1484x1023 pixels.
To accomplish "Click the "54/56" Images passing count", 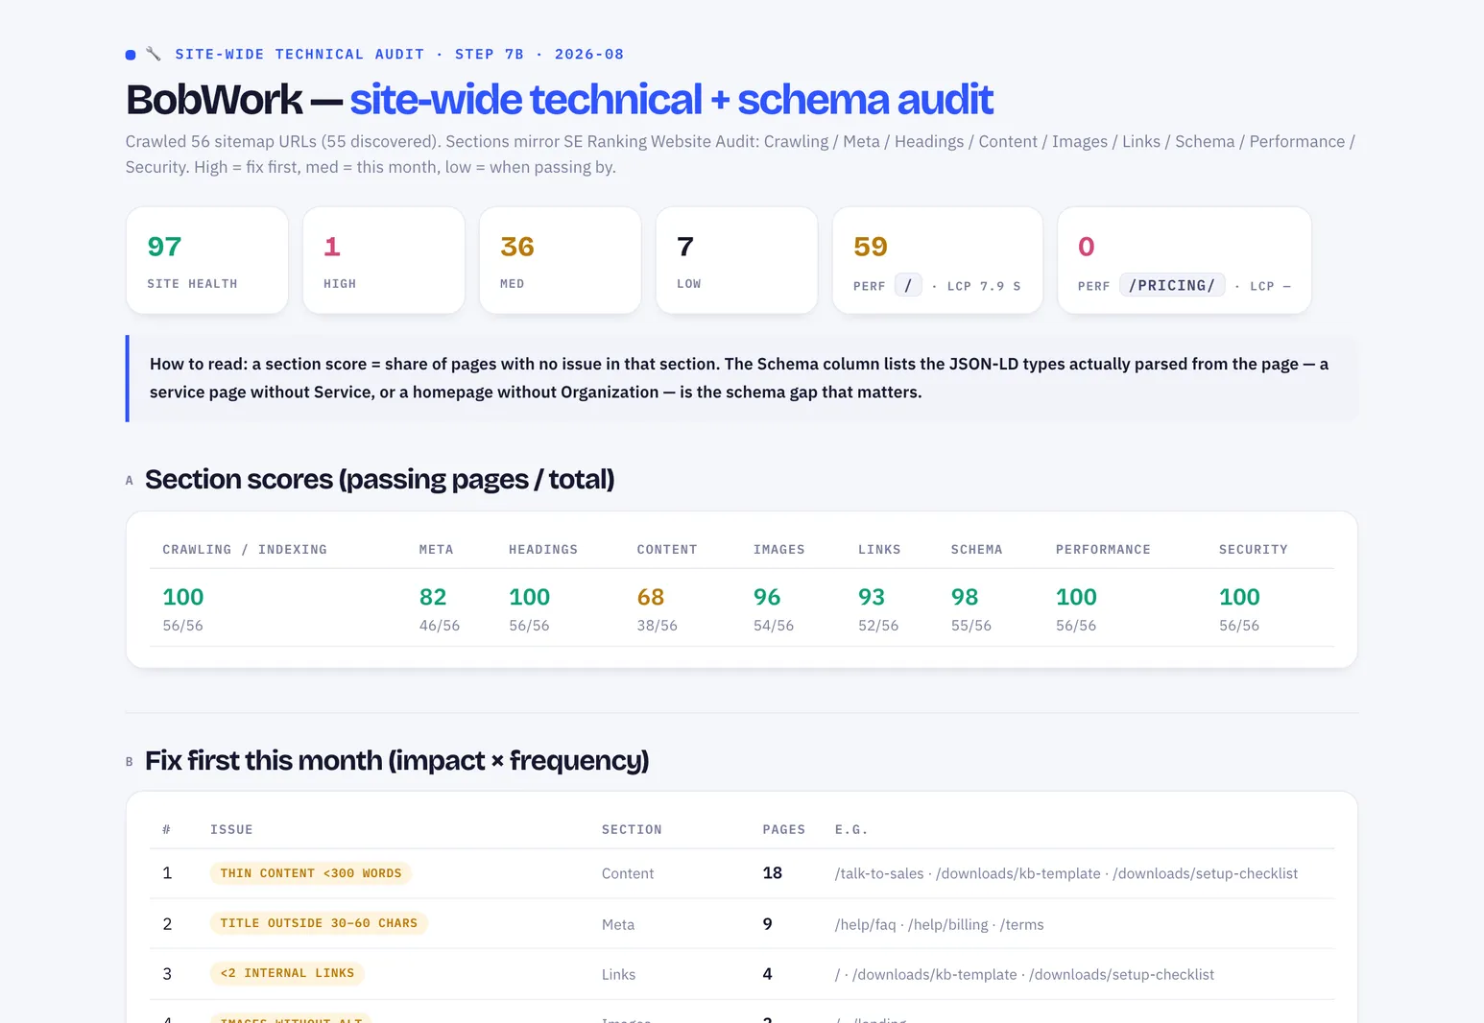I will [x=774, y=626].
